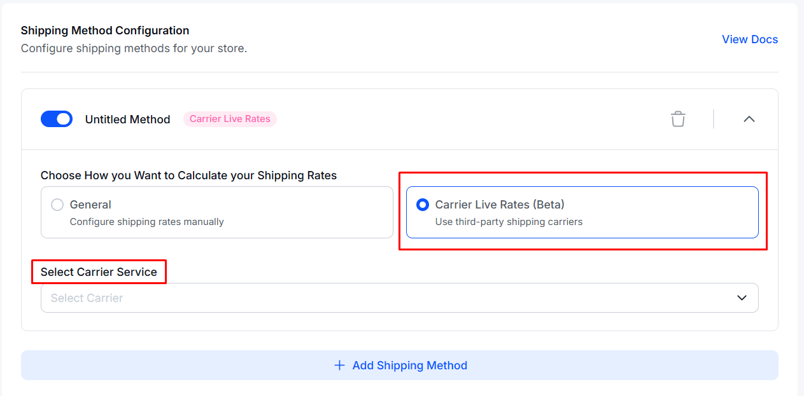Open the View Docs link

(749, 39)
